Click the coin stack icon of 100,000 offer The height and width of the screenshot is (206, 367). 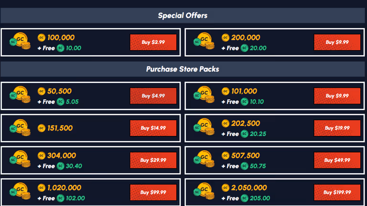pyautogui.click(x=20, y=41)
